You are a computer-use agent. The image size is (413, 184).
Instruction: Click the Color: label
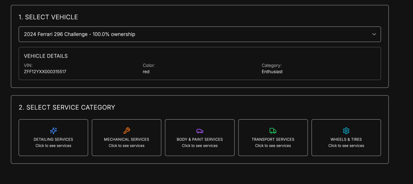click(x=149, y=65)
